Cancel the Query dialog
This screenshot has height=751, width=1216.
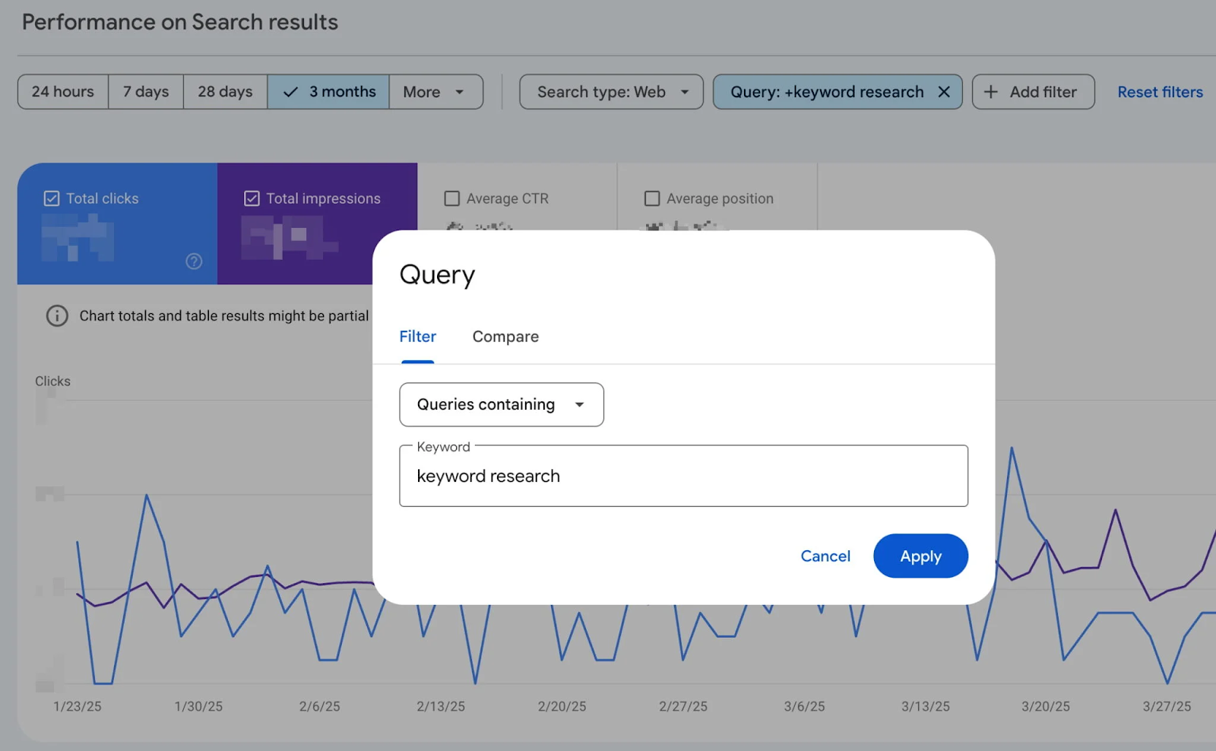point(825,556)
